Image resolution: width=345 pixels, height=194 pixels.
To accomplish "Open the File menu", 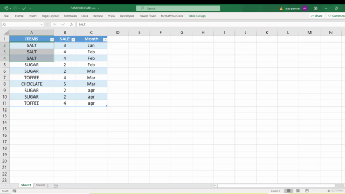I will [6, 16].
